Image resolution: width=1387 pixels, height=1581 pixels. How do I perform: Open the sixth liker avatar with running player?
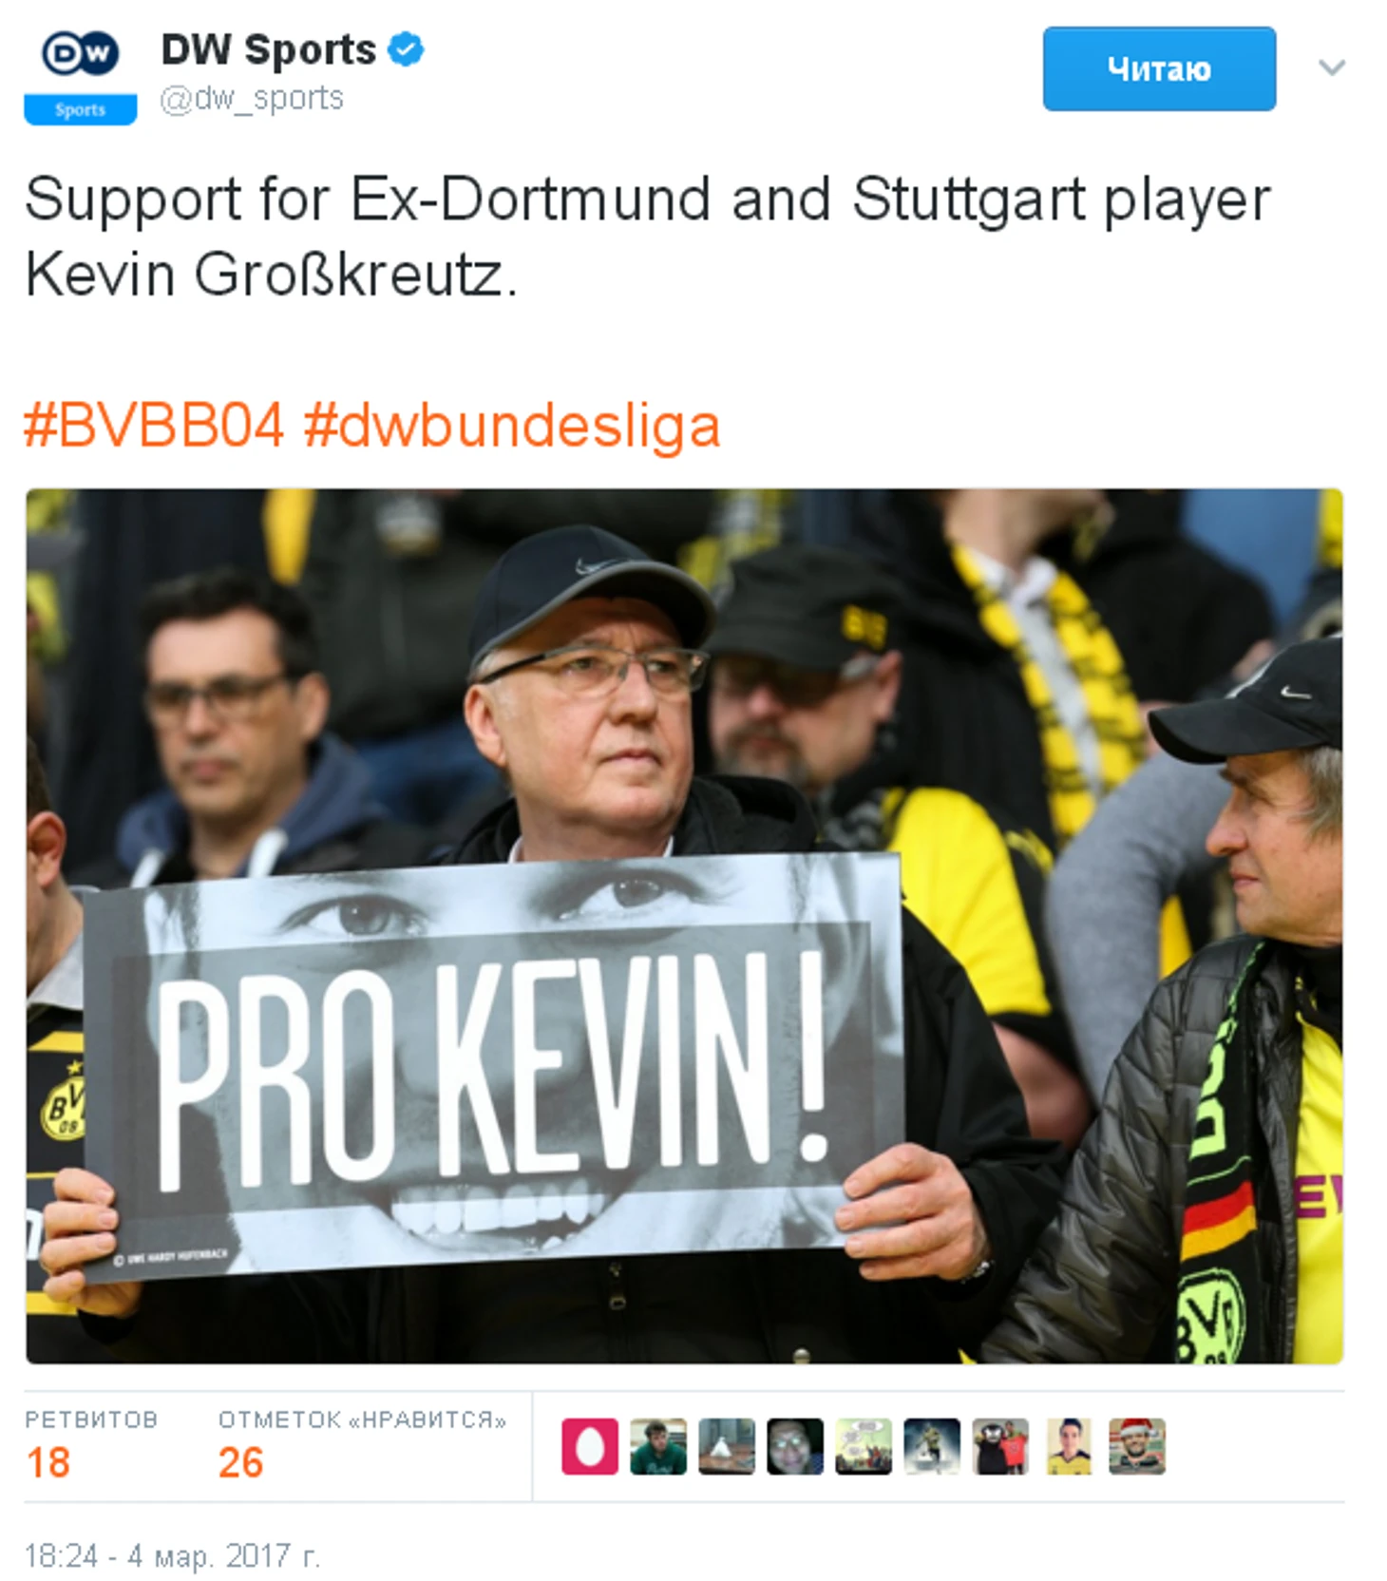point(932,1446)
